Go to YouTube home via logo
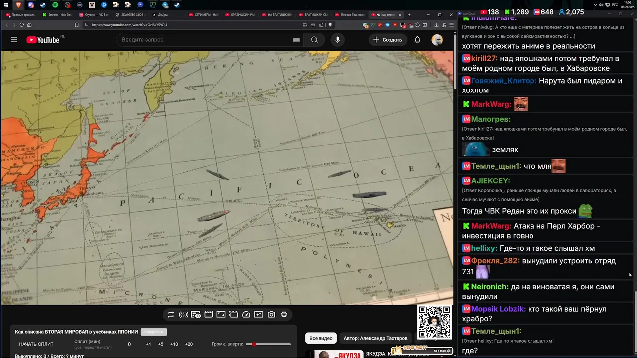This screenshot has width=637, height=358. (x=43, y=40)
